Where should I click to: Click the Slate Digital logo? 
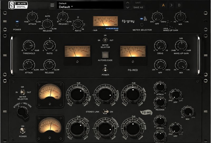[18, 5]
